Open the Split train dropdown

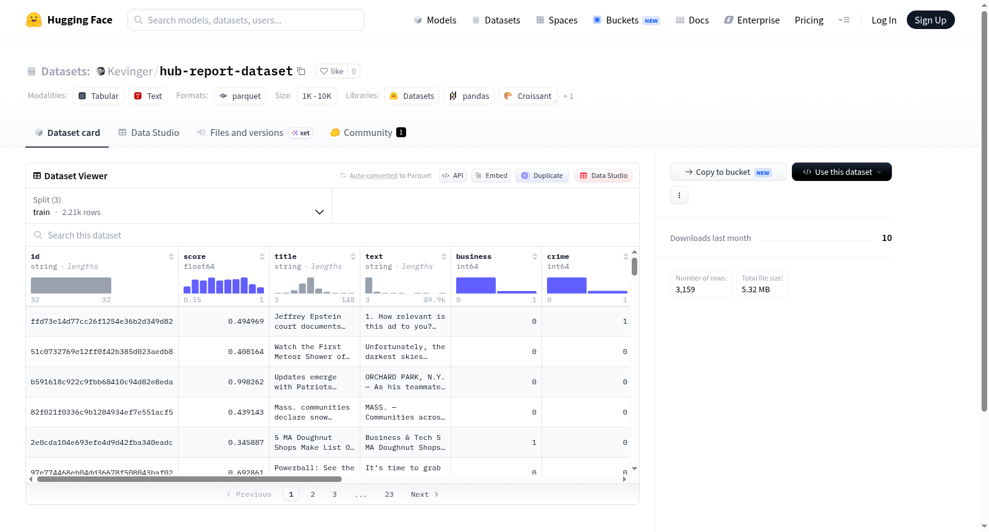pyautogui.click(x=179, y=206)
